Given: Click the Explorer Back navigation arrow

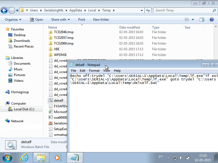Looking at the screenshot, I should tap(4, 11).
